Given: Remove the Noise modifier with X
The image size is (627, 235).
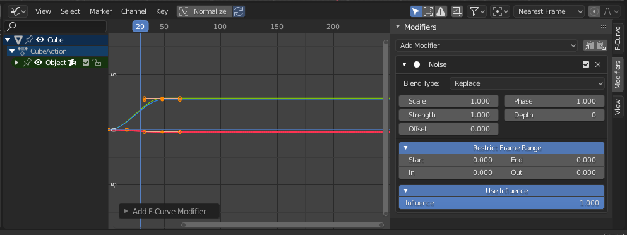Looking at the screenshot, I should pos(598,64).
